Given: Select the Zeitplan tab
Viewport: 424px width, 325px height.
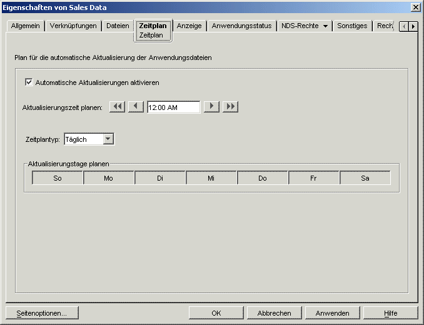Looking at the screenshot, I should (x=153, y=26).
